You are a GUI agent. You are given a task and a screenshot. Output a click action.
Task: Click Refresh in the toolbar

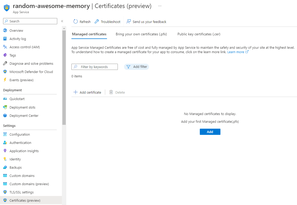[x=82, y=22]
